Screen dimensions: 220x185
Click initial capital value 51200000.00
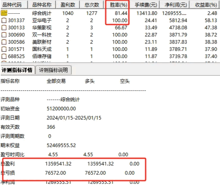click(x=61, y=109)
